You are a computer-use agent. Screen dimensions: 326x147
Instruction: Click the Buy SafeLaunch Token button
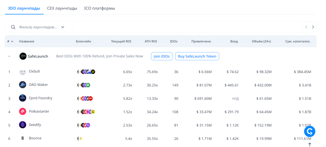coord(197,56)
